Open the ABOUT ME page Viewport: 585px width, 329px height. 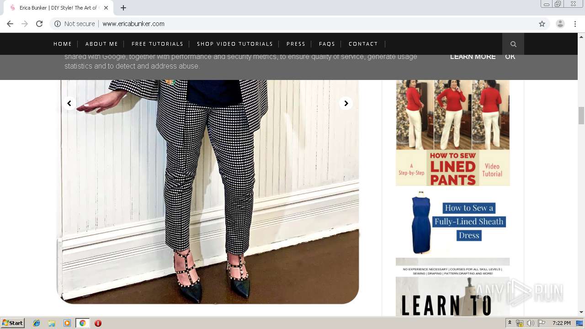pos(101,44)
